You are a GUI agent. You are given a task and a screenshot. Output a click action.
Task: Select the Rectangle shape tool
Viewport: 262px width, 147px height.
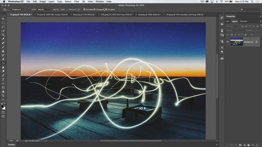(x=3, y=87)
